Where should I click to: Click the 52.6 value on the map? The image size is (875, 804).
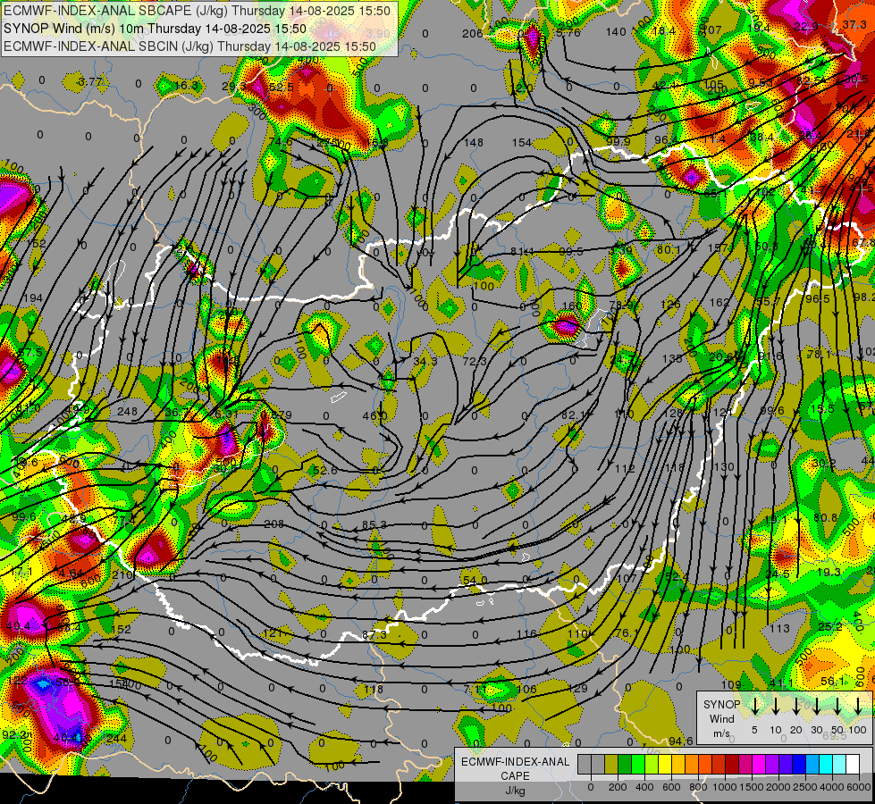coord(324,471)
